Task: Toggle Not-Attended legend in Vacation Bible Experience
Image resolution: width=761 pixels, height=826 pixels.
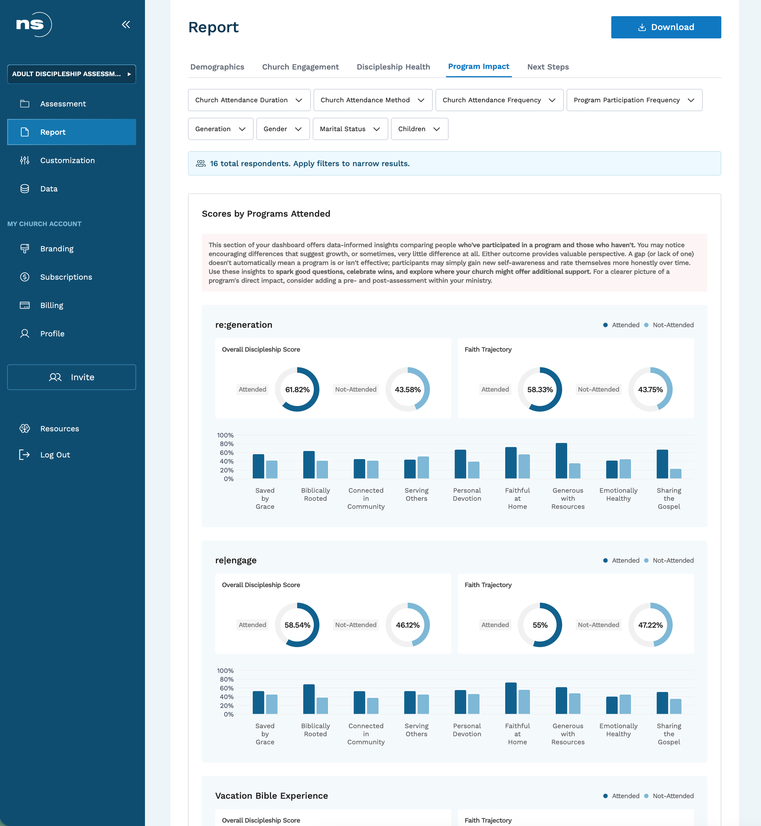Action: tap(669, 796)
